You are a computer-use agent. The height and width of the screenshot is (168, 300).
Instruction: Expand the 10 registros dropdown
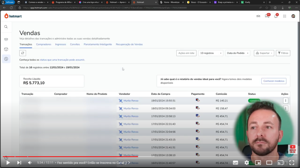coord(210,53)
